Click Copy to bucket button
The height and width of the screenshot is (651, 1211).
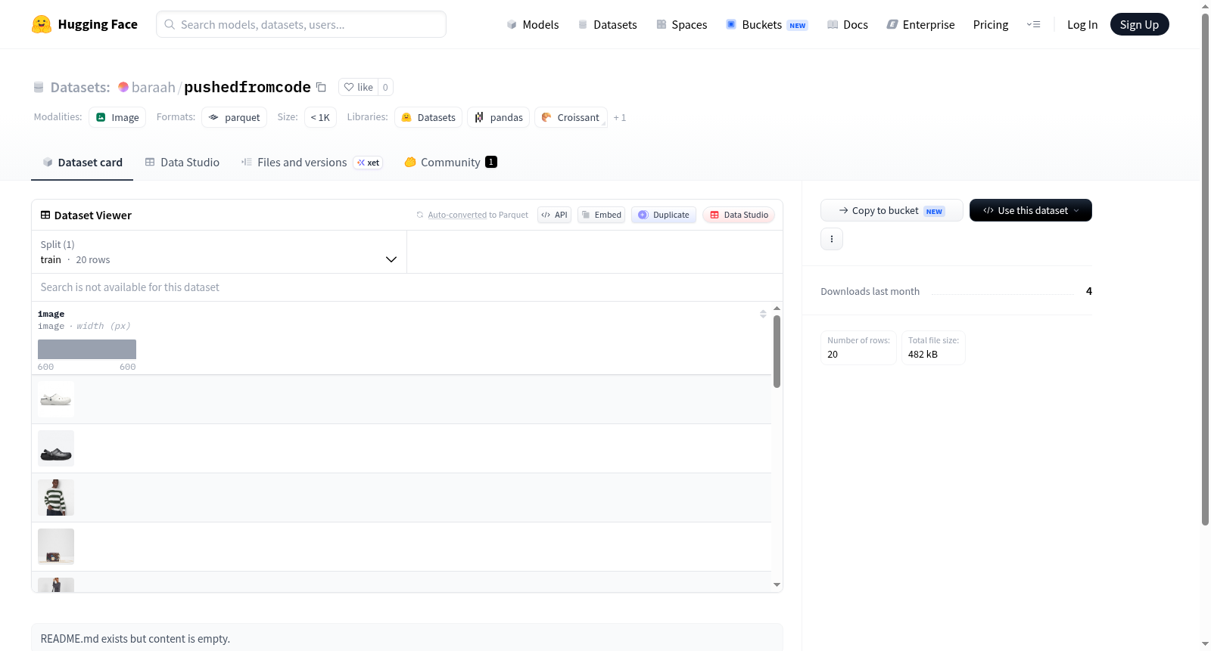pyautogui.click(x=892, y=210)
